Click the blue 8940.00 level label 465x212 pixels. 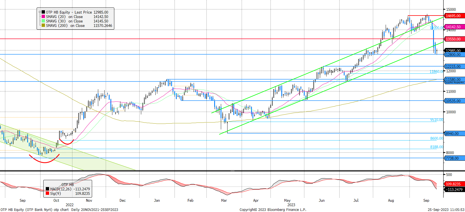[x=454, y=134]
